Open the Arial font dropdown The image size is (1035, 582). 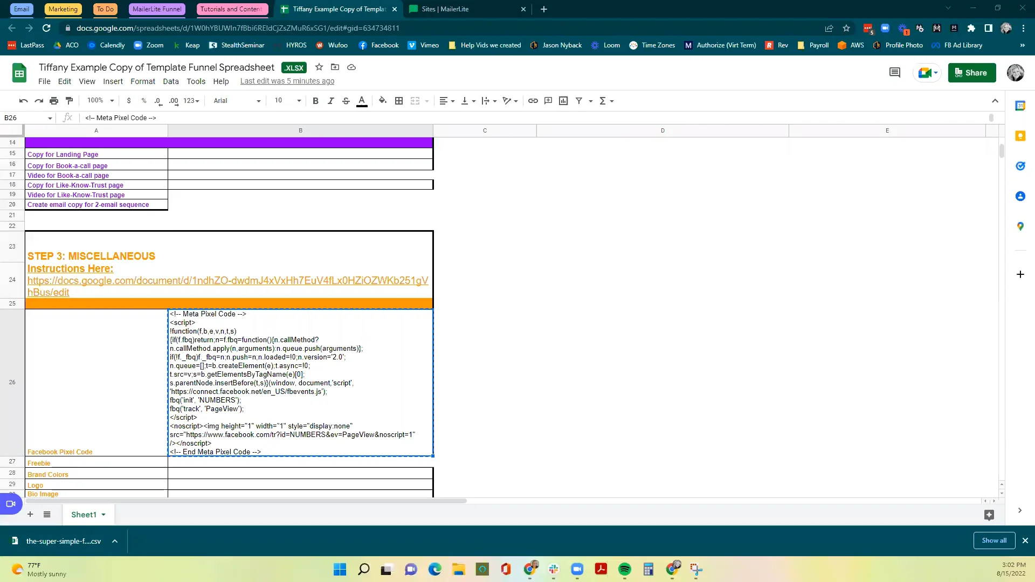click(237, 101)
